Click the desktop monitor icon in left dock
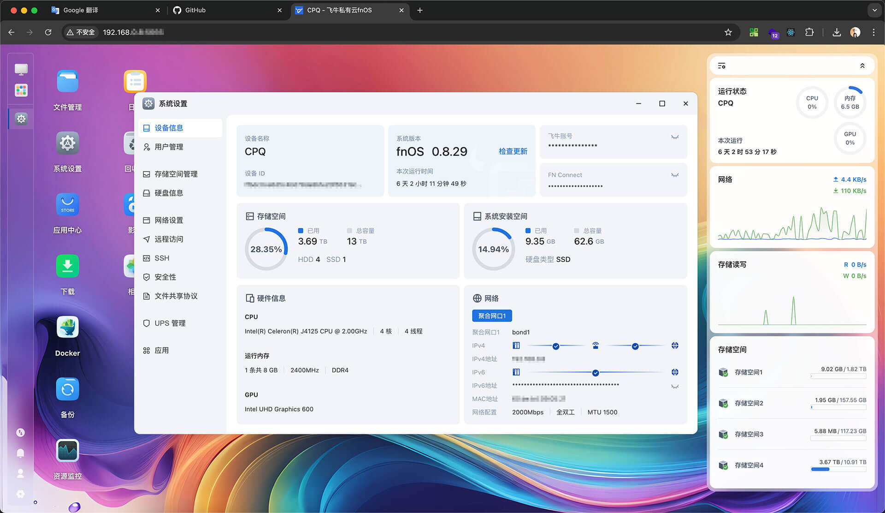This screenshot has width=885, height=513. pos(21,69)
